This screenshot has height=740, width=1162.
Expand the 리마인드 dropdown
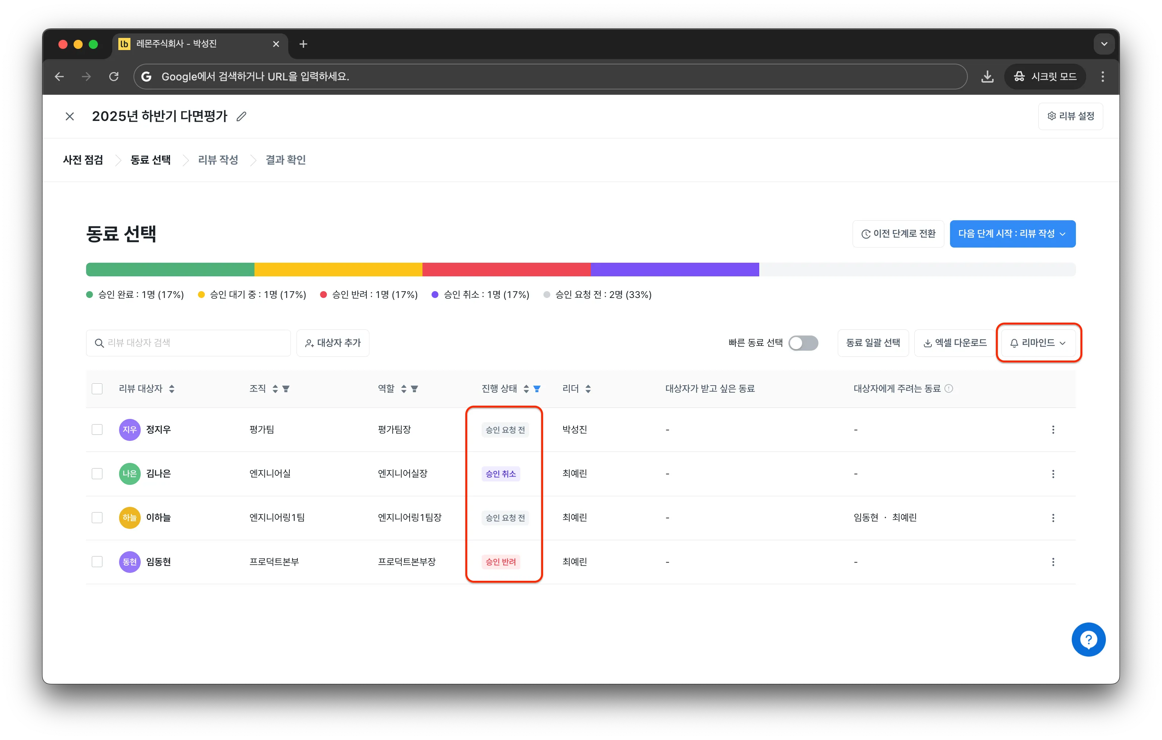pos(1038,342)
